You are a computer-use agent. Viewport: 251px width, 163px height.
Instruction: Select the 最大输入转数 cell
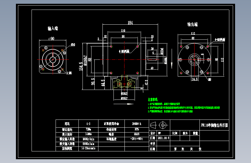[x=67, y=144]
